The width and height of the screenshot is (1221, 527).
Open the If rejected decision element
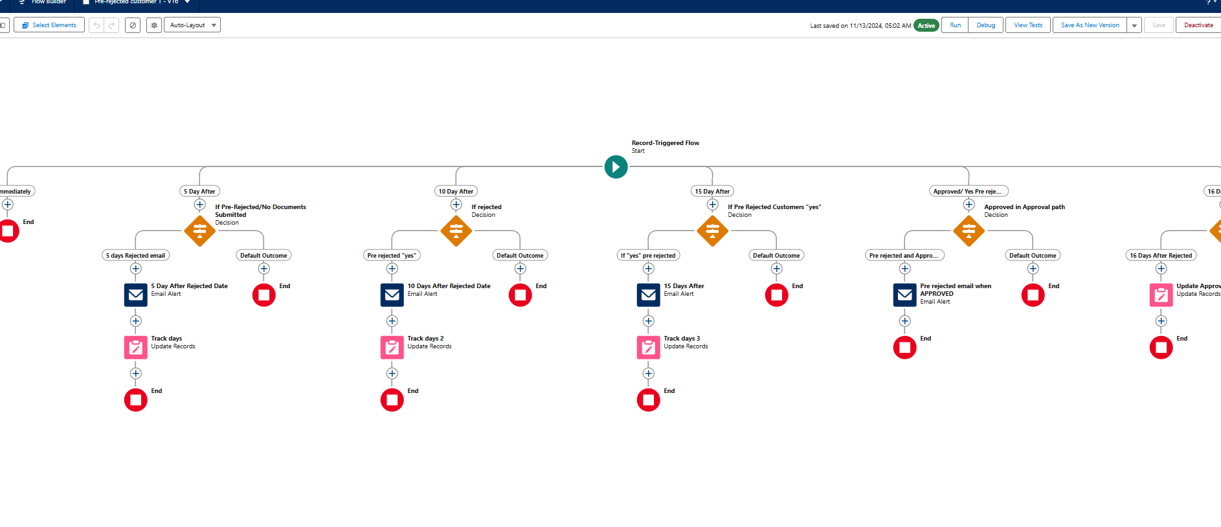[x=456, y=231]
